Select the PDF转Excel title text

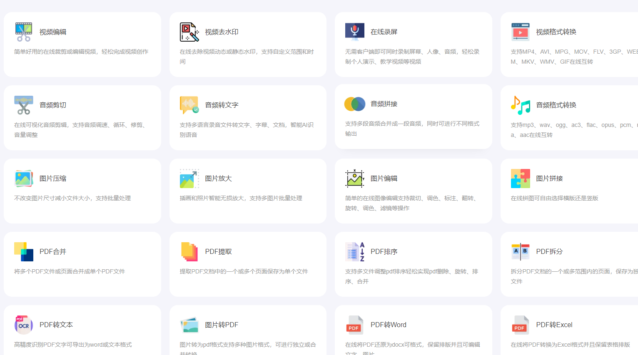coord(554,325)
